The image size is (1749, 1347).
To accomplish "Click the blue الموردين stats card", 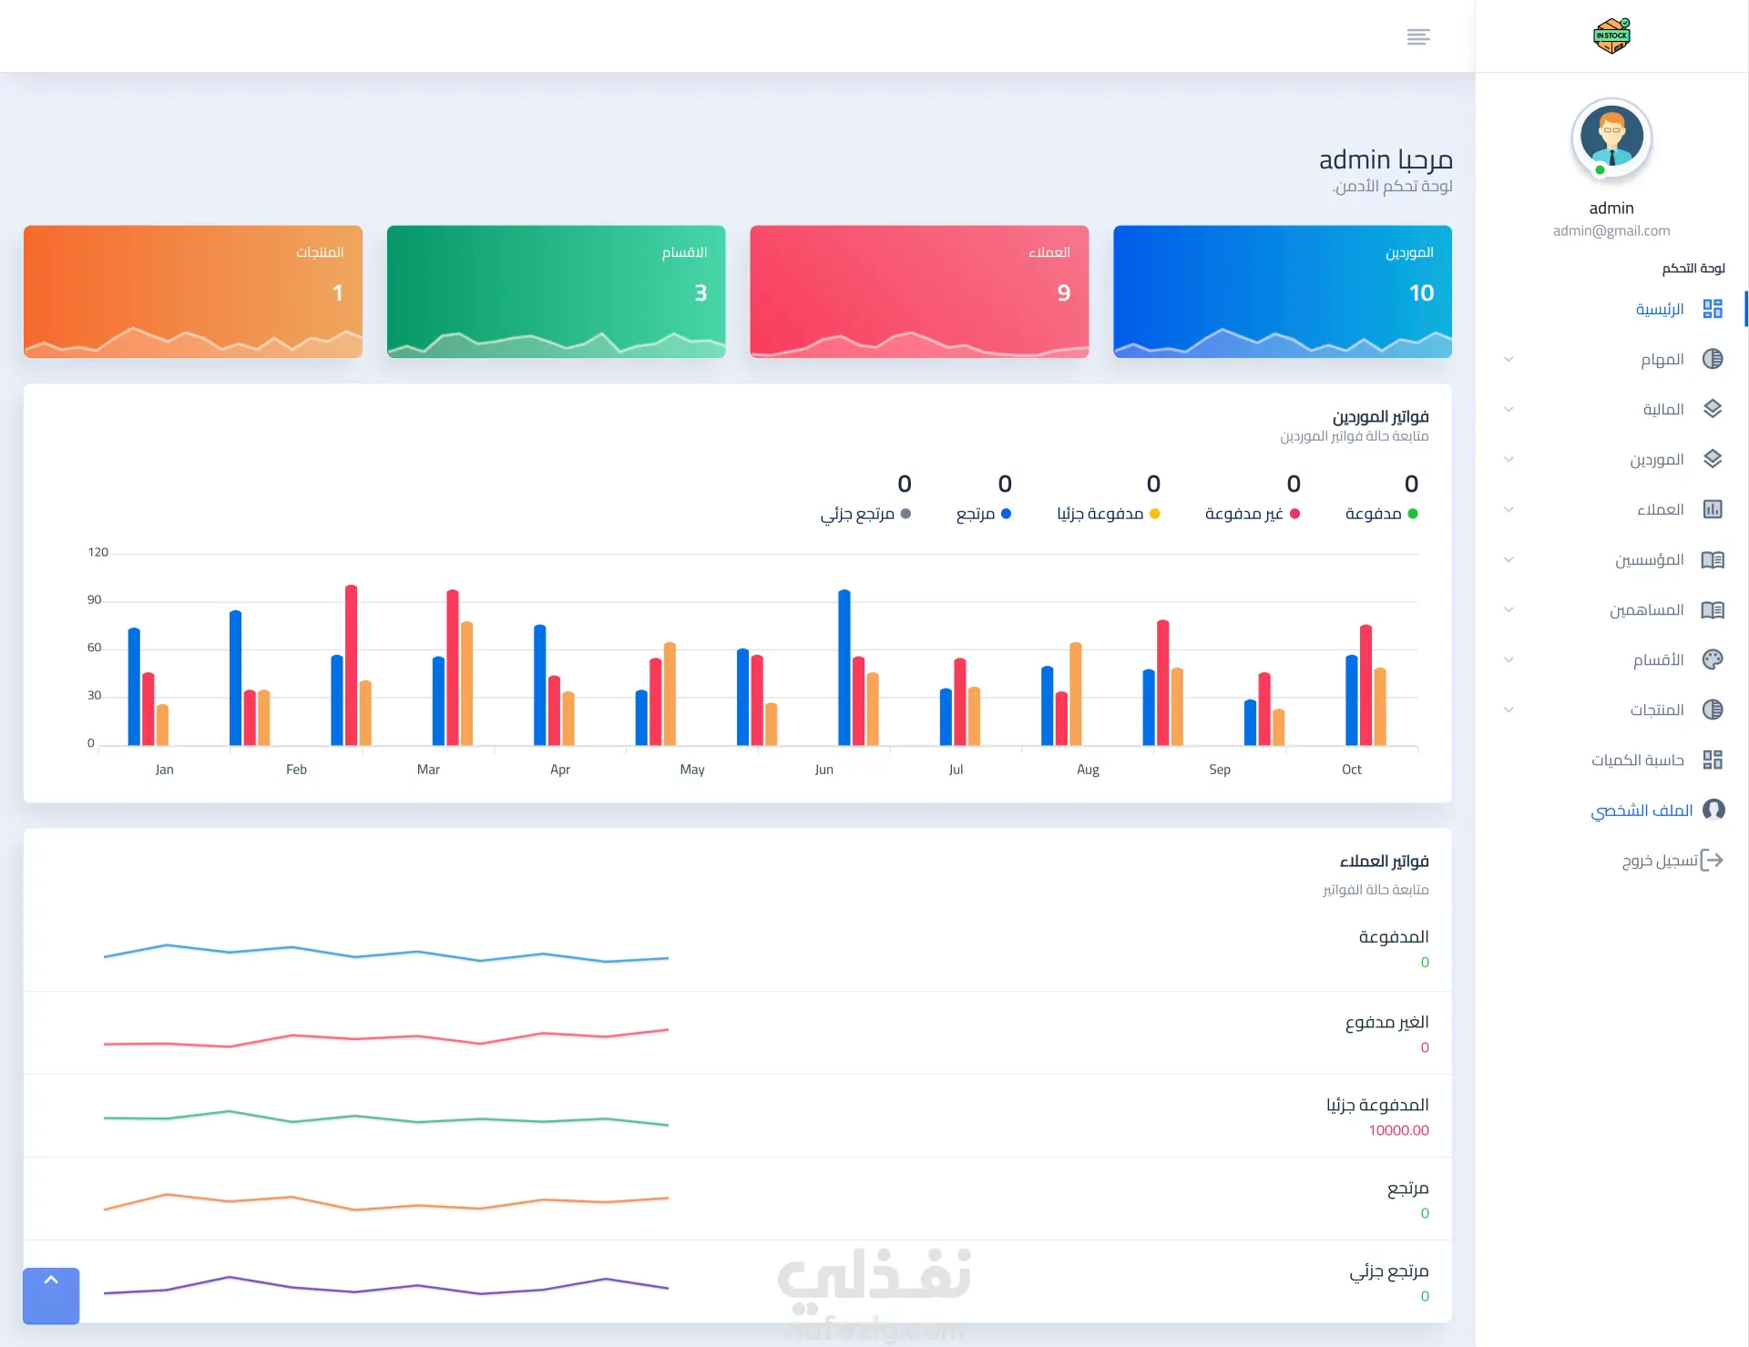I will [1283, 291].
